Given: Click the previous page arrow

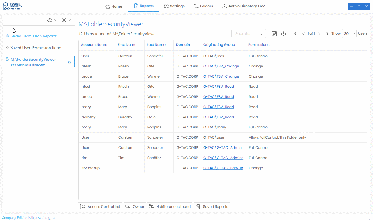Looking at the screenshot, I should pyautogui.click(x=303, y=34).
